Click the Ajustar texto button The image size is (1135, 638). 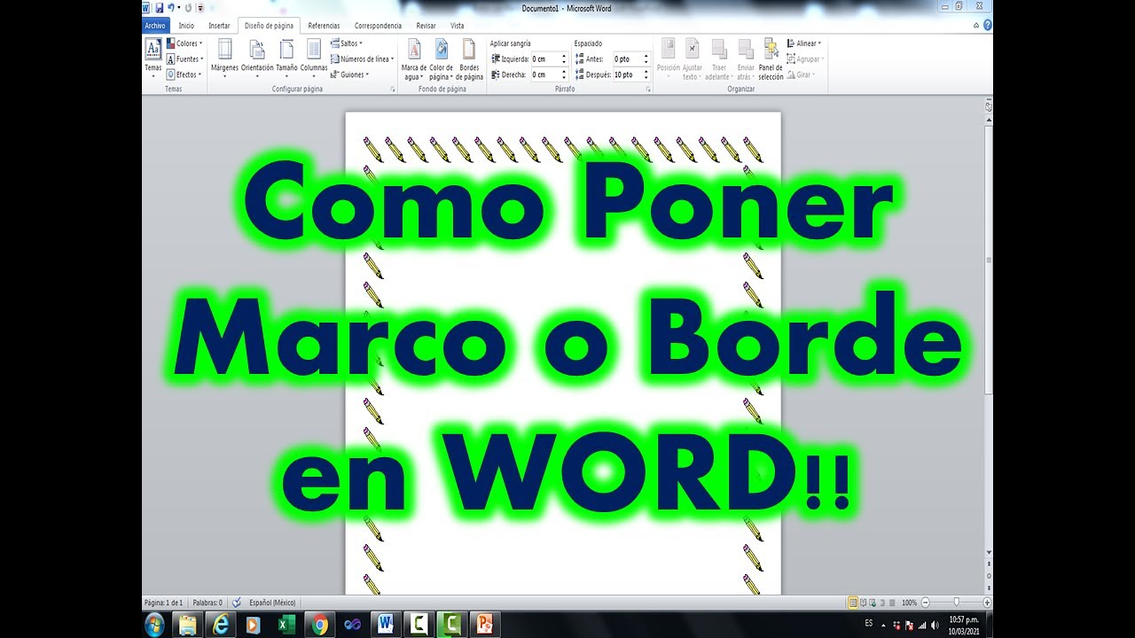coord(693,58)
